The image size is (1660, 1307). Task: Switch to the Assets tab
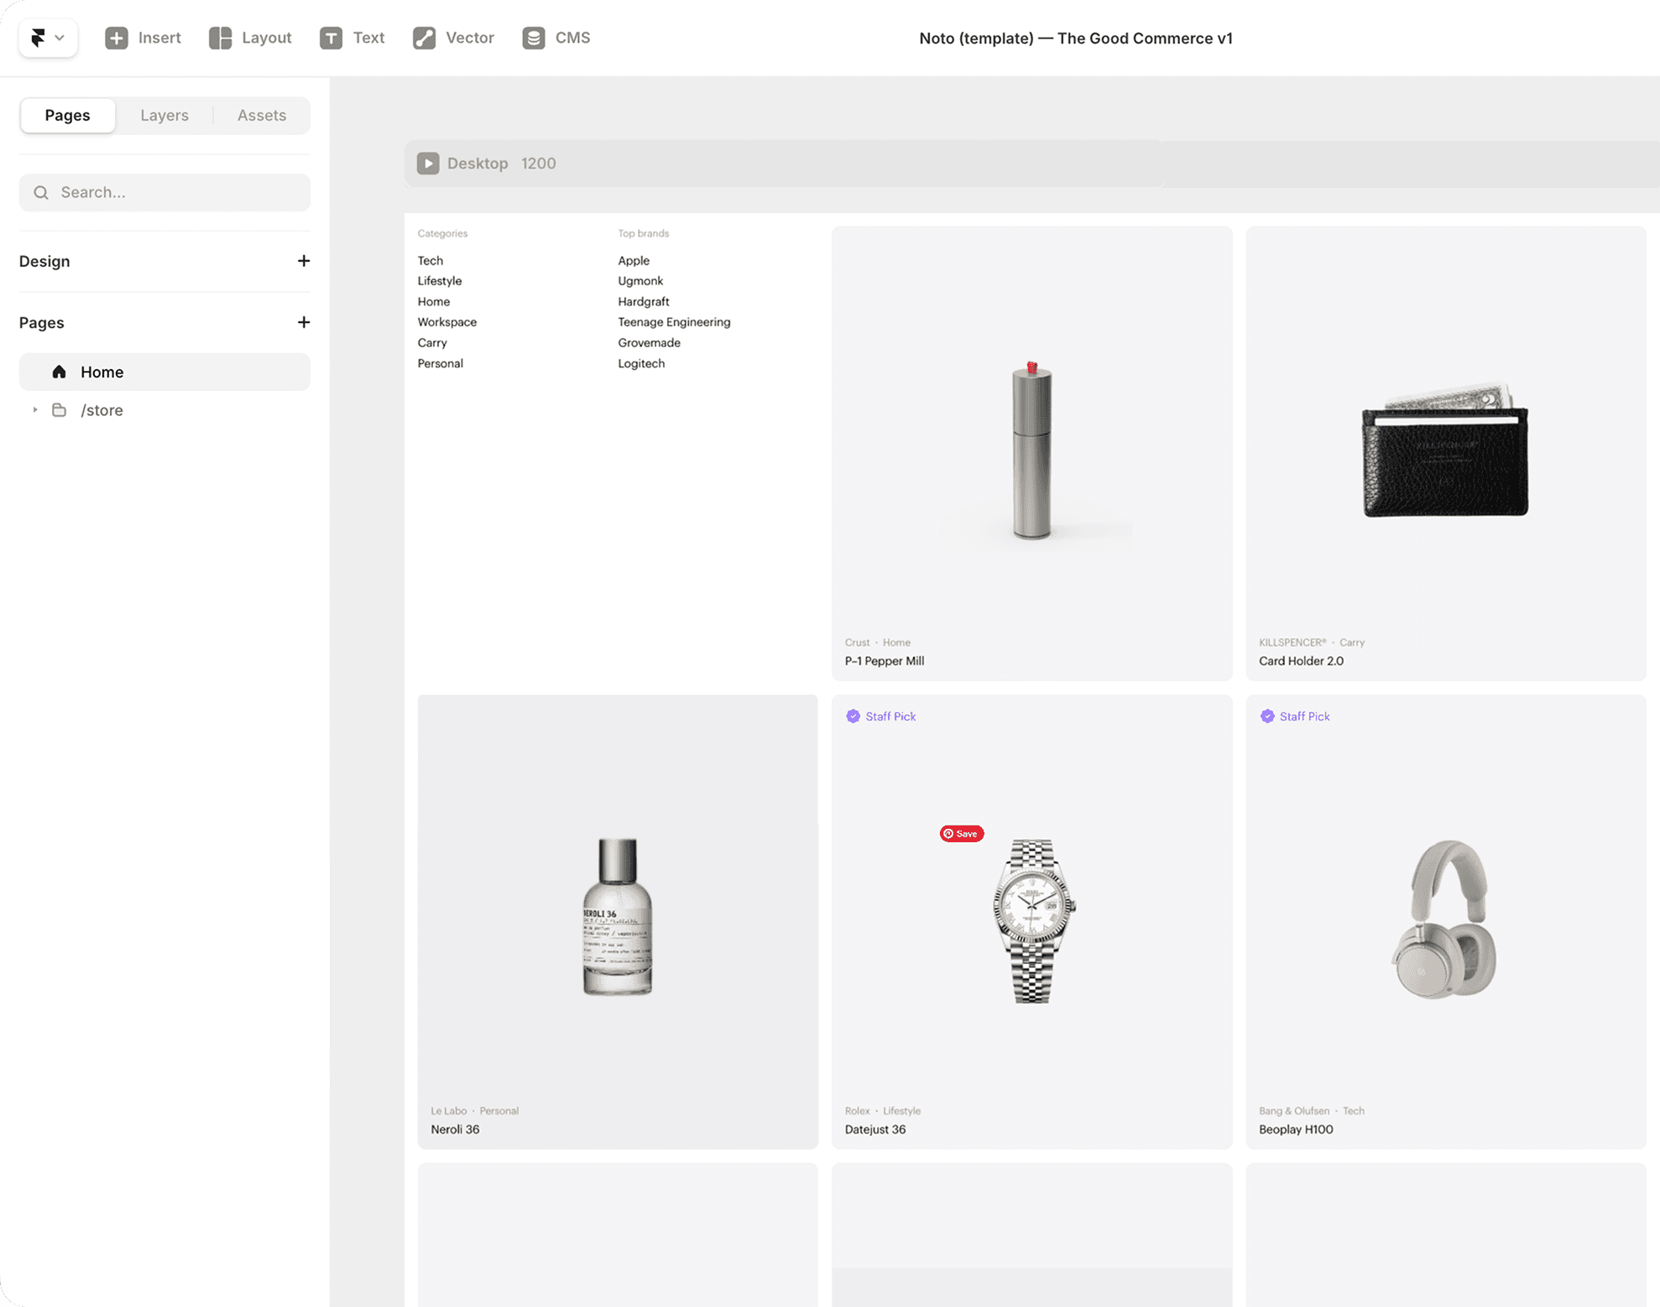point(261,115)
